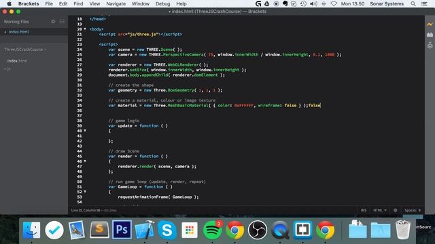Select index.html in the project tree
The height and width of the screenshot is (244, 435).
click(17, 61)
